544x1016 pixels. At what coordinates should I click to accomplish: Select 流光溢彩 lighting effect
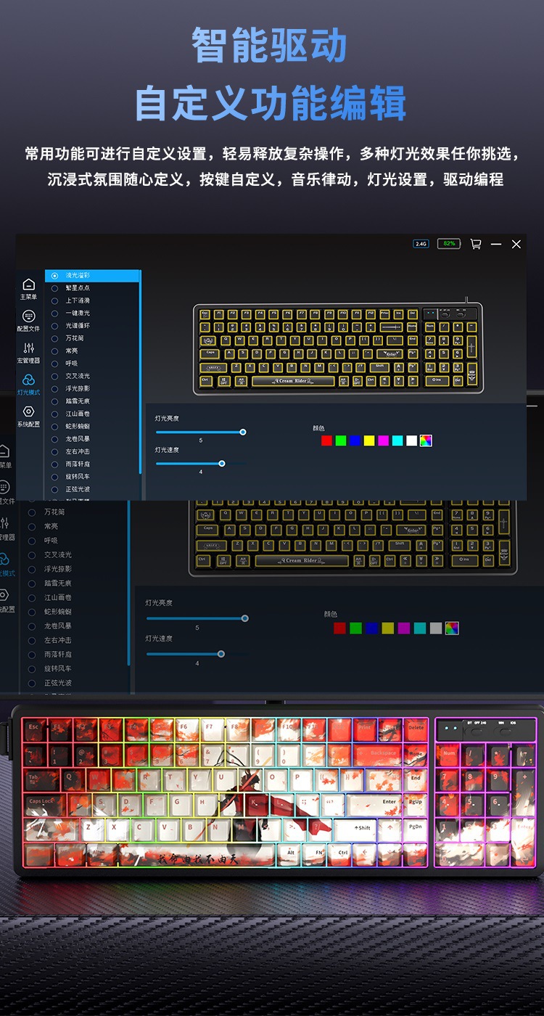[92, 276]
